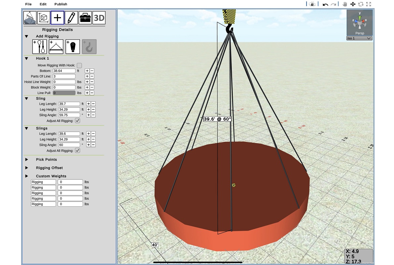This screenshot has height=265, width=394.
Task: Toggle Move Rigging With Hook
Action: point(79,65)
